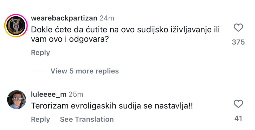This screenshot has width=255, height=130.
Task: Tap the heart on luleeee_m's comment
Action: click(238, 104)
